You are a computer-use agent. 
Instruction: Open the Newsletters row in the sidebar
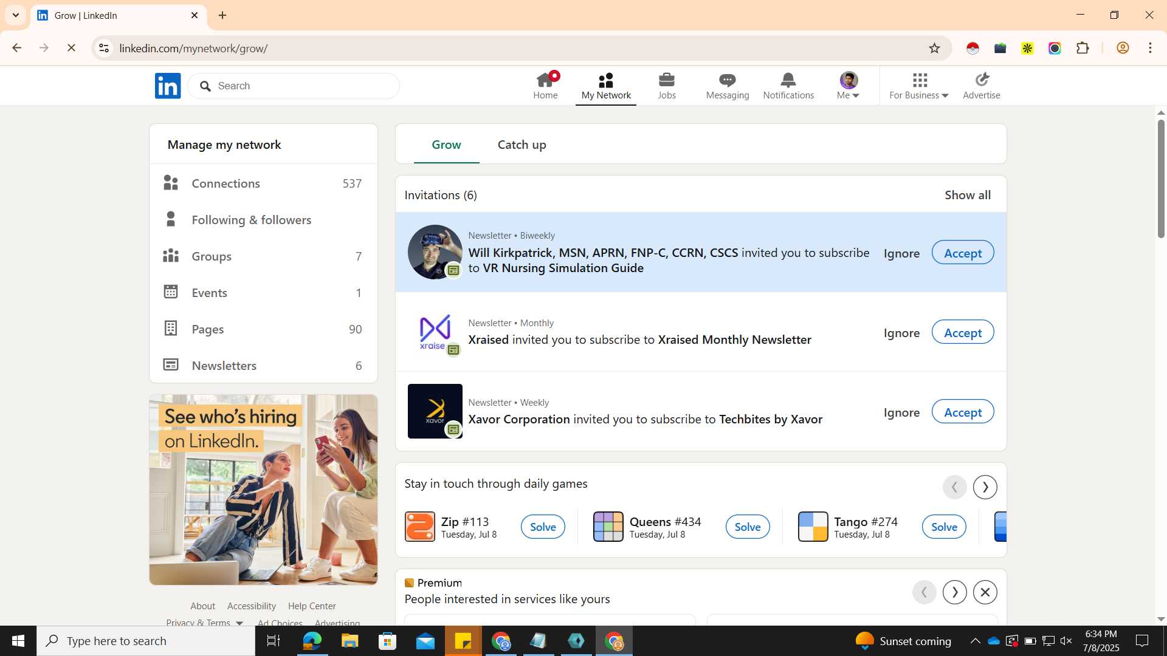coord(263,366)
